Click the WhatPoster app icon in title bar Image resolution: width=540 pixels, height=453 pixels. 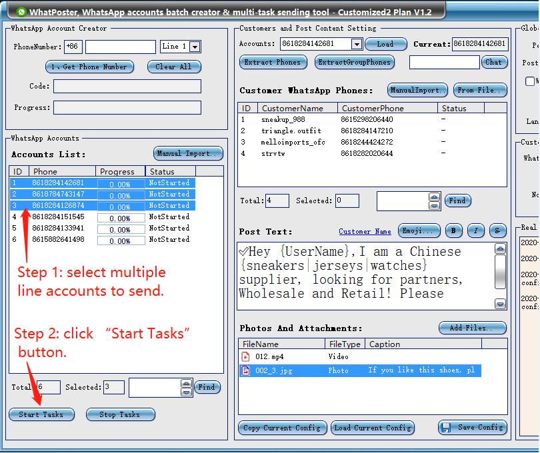tap(21, 12)
